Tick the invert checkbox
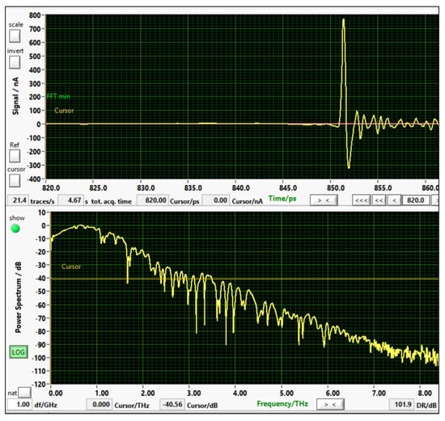Viewport: 445px width, 421px height. tap(15, 62)
